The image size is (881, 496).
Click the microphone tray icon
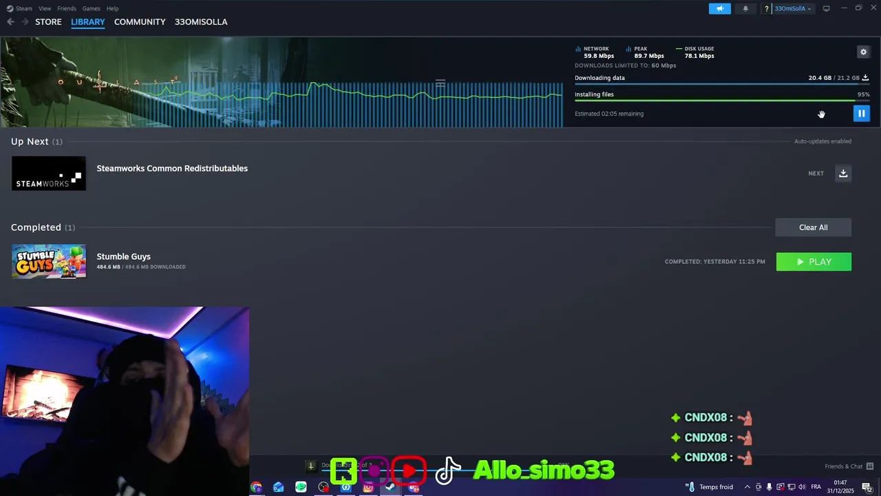click(x=769, y=487)
